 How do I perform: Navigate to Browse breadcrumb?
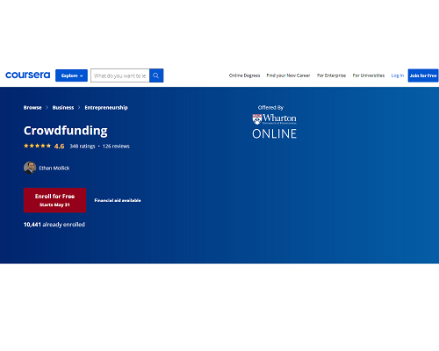(x=32, y=108)
